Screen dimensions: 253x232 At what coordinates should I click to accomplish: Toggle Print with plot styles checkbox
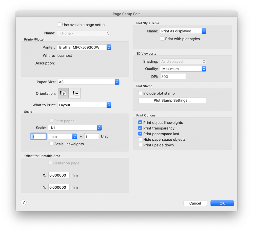[x=162, y=39]
